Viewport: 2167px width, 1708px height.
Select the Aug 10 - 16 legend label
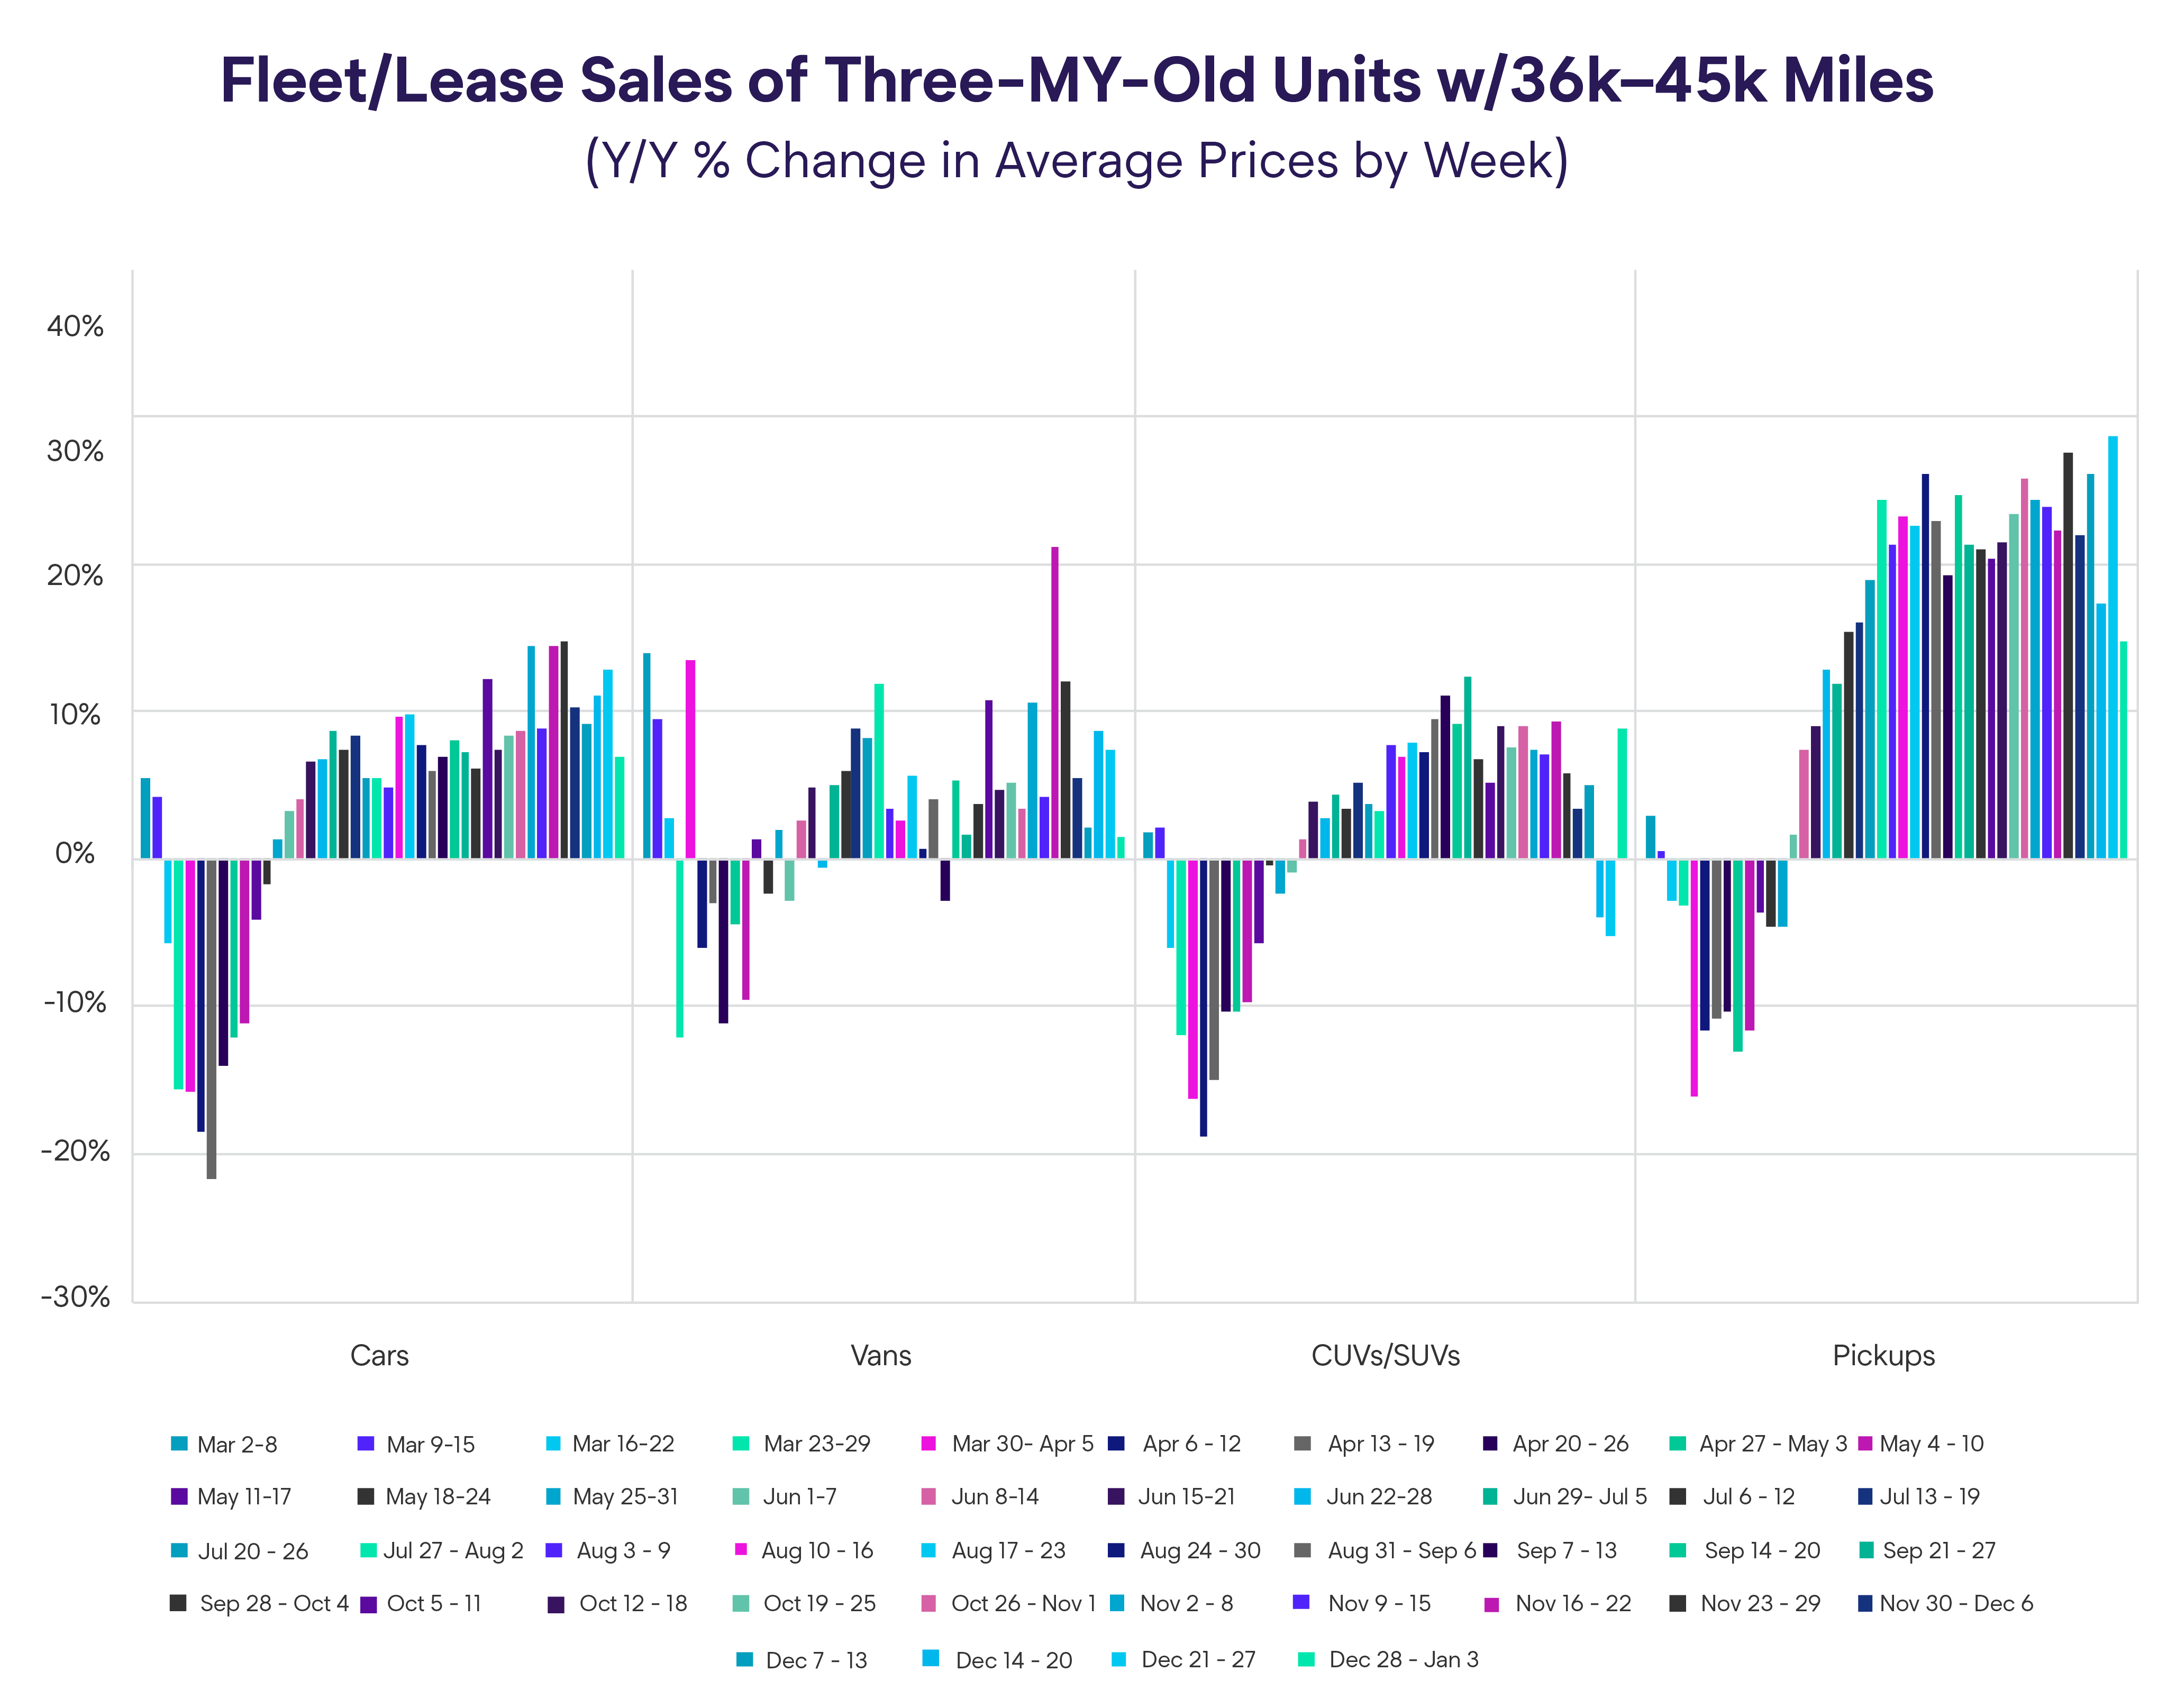pyautogui.click(x=817, y=1551)
